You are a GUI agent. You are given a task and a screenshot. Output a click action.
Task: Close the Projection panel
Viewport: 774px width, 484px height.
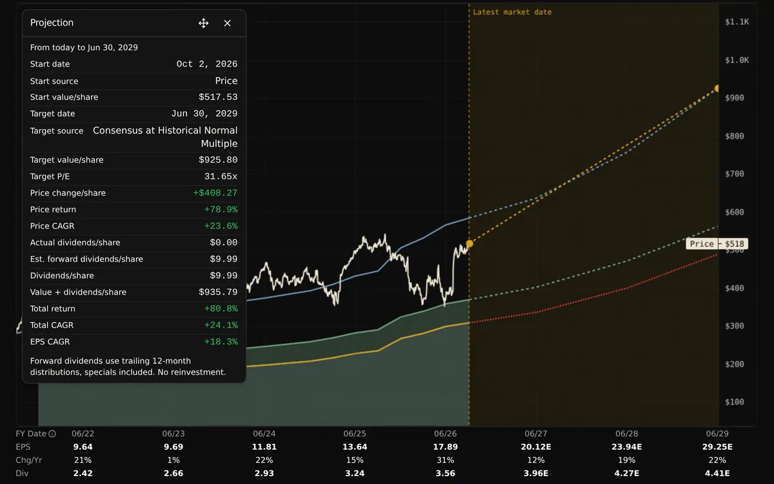click(227, 23)
